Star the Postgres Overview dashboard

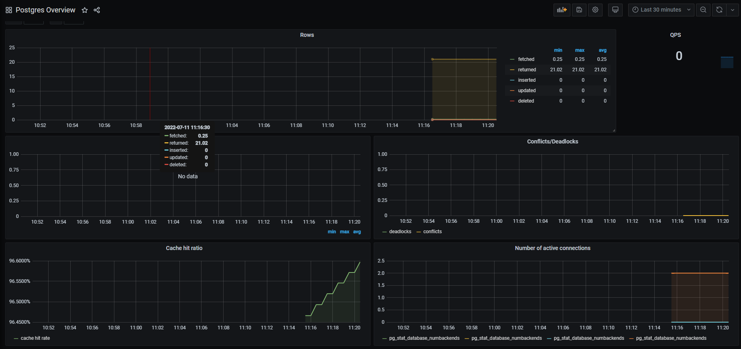coord(85,10)
